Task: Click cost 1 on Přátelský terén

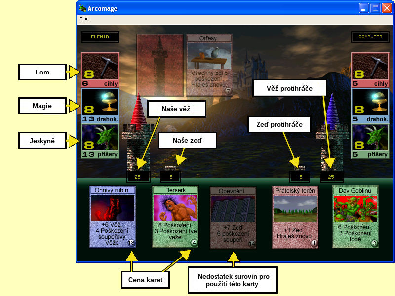Action: [314, 243]
